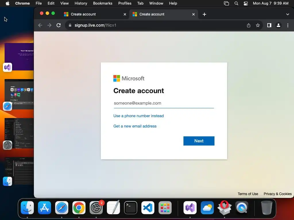
Task: Focus the someone@example.com email field
Action: 164,103
